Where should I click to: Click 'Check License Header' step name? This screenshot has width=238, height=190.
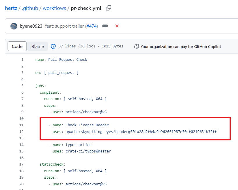coord(87,125)
